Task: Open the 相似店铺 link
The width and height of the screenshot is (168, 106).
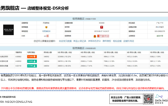Action: tap(117, 41)
